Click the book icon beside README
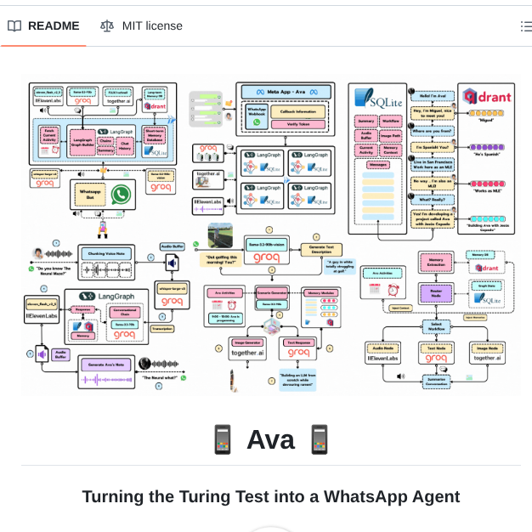This screenshot has width=532, height=532. pyautogui.click(x=14, y=26)
